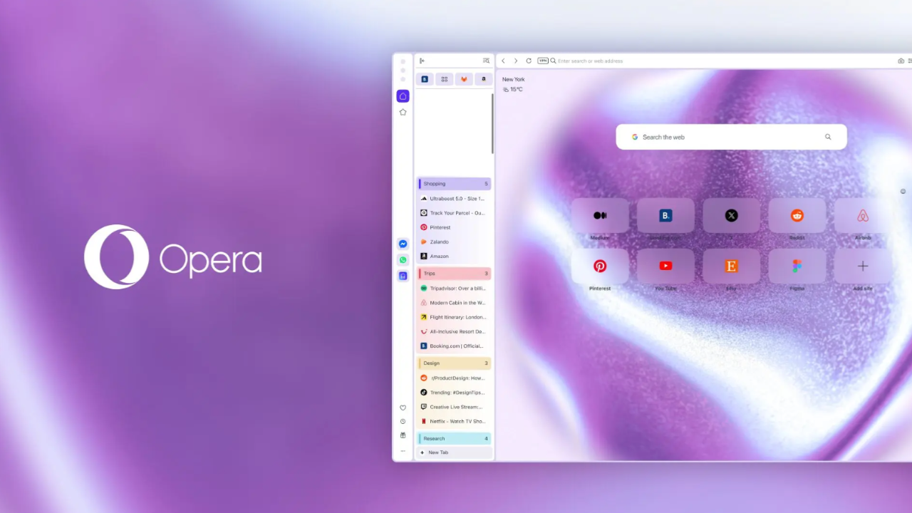Screen dimensions: 912x513
Task: Switch to the Ultraboost 5.0 tab
Action: 454,199
